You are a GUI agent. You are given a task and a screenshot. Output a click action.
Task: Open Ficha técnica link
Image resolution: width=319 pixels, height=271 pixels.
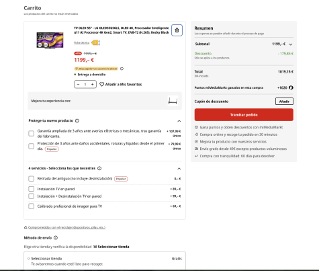pyautogui.click(x=81, y=42)
